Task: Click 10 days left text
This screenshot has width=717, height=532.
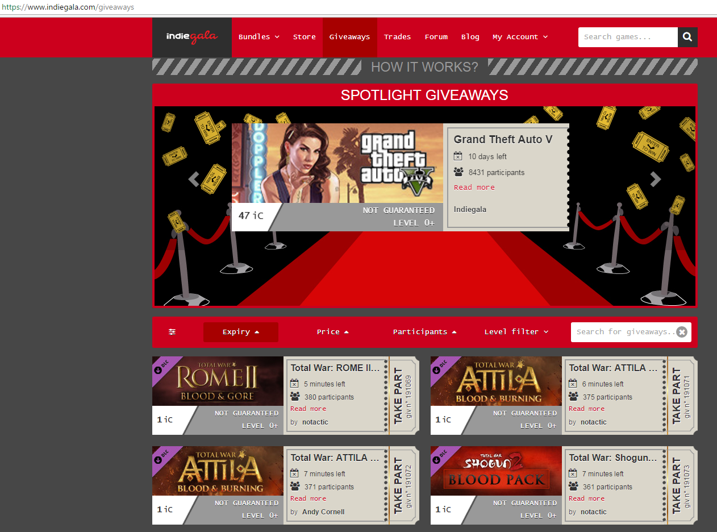Action: (x=487, y=156)
